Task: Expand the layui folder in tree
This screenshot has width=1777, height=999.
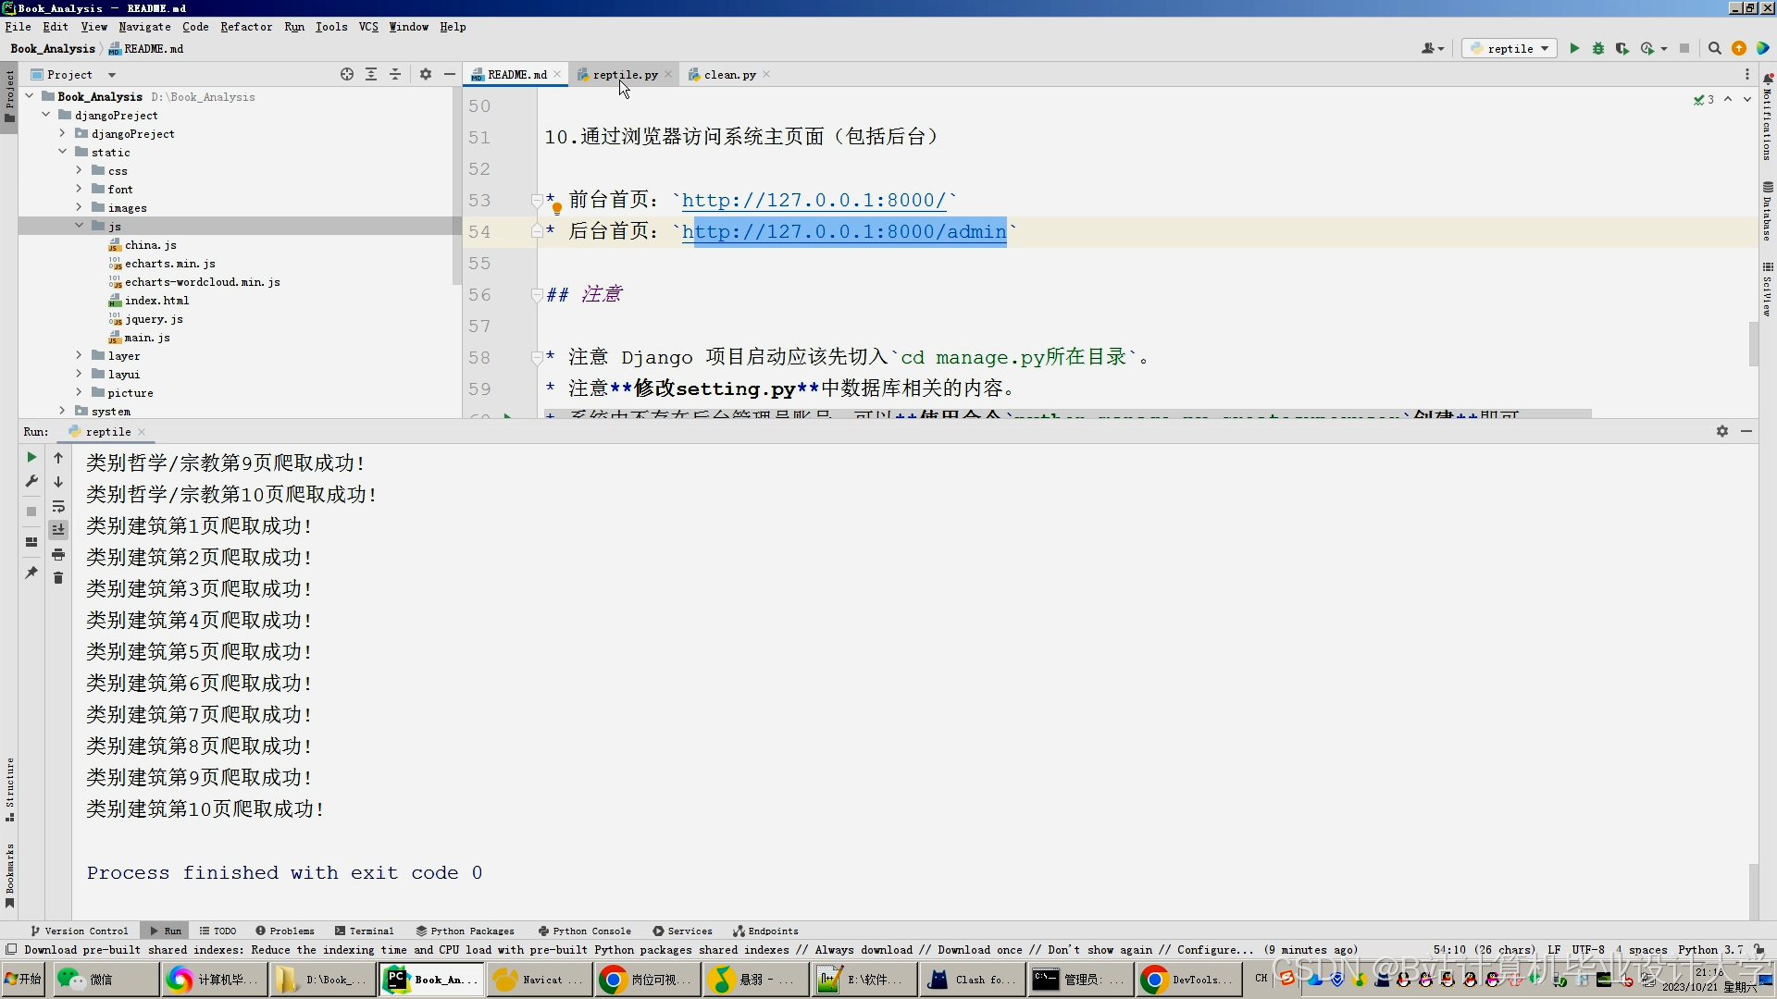Action: (79, 375)
